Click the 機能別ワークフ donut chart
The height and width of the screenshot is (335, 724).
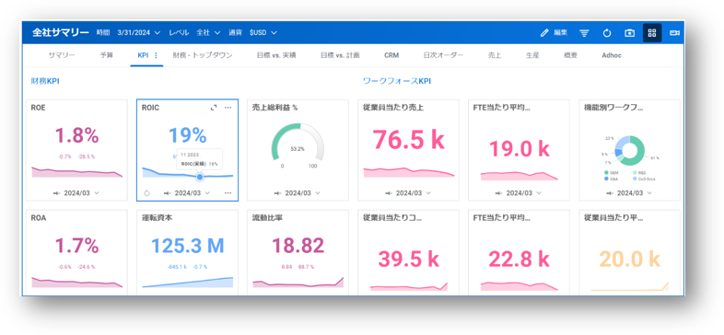(x=629, y=150)
